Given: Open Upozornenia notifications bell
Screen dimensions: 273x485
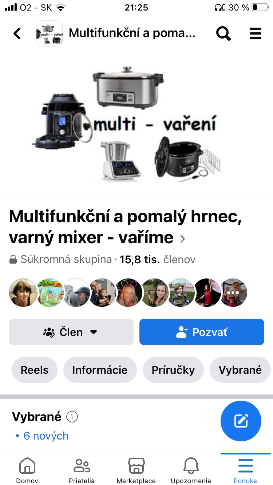Looking at the screenshot, I should point(191,470).
